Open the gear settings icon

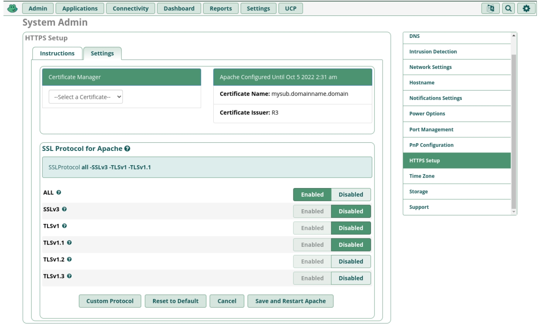[x=526, y=9]
